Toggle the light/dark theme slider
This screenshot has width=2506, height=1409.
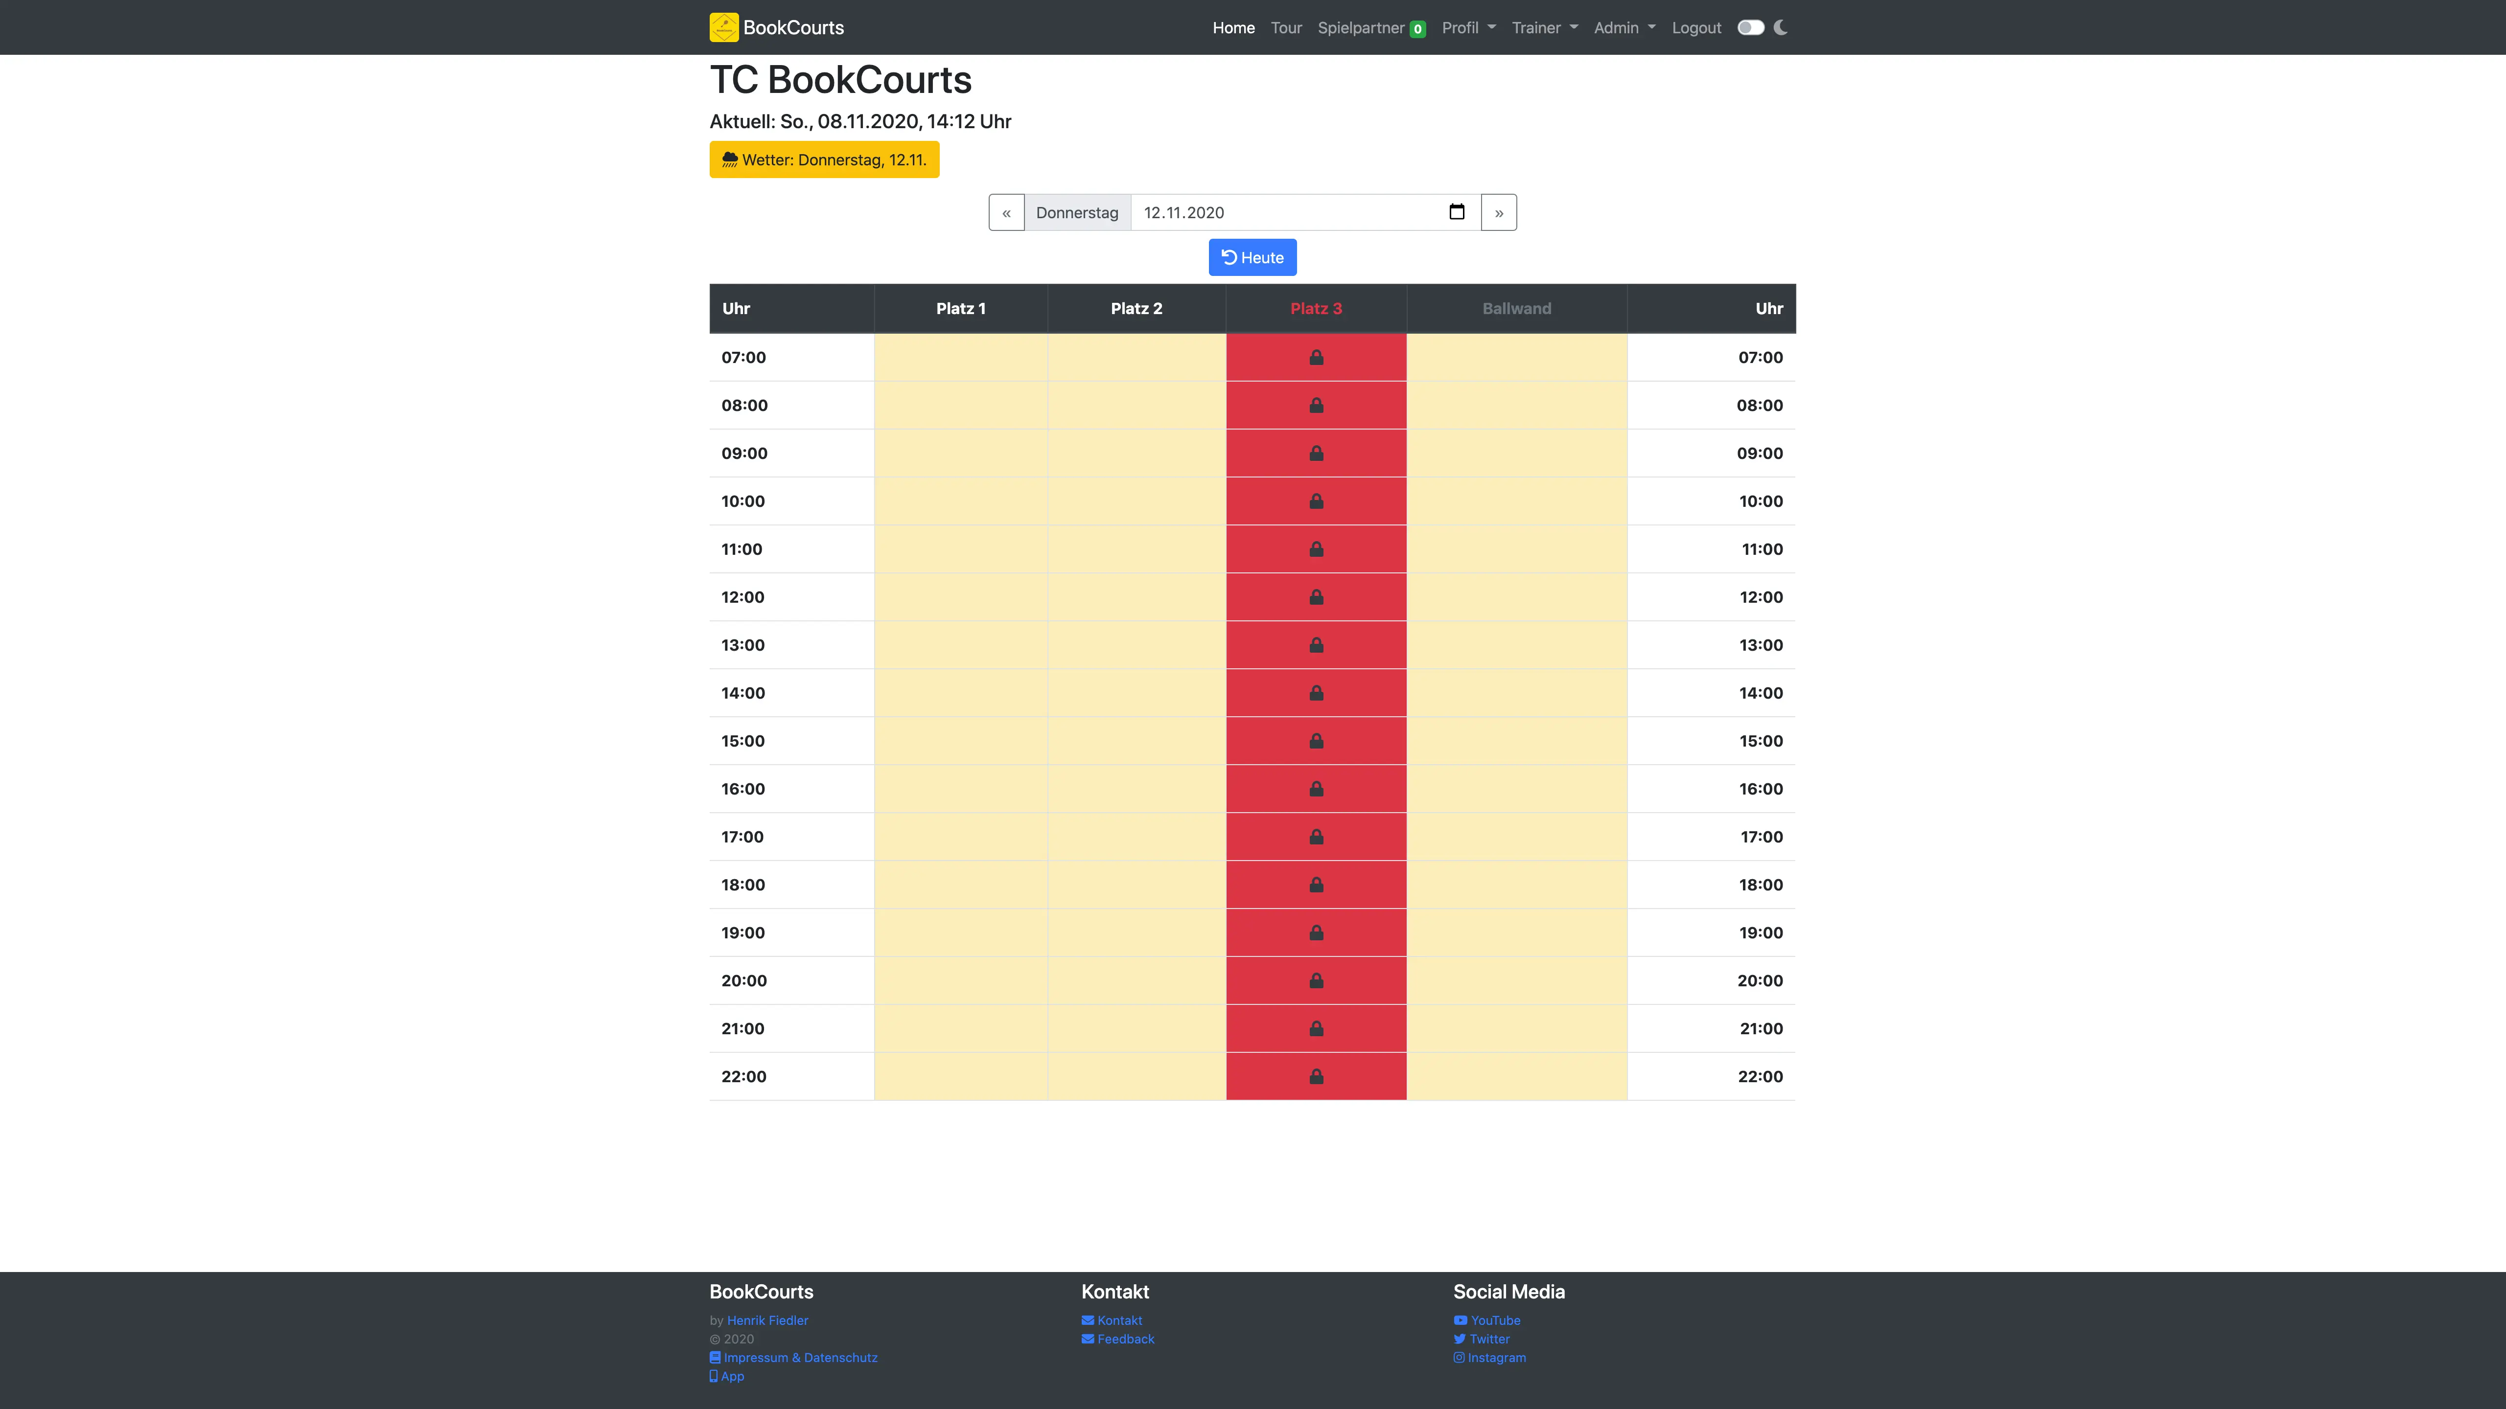[1750, 26]
